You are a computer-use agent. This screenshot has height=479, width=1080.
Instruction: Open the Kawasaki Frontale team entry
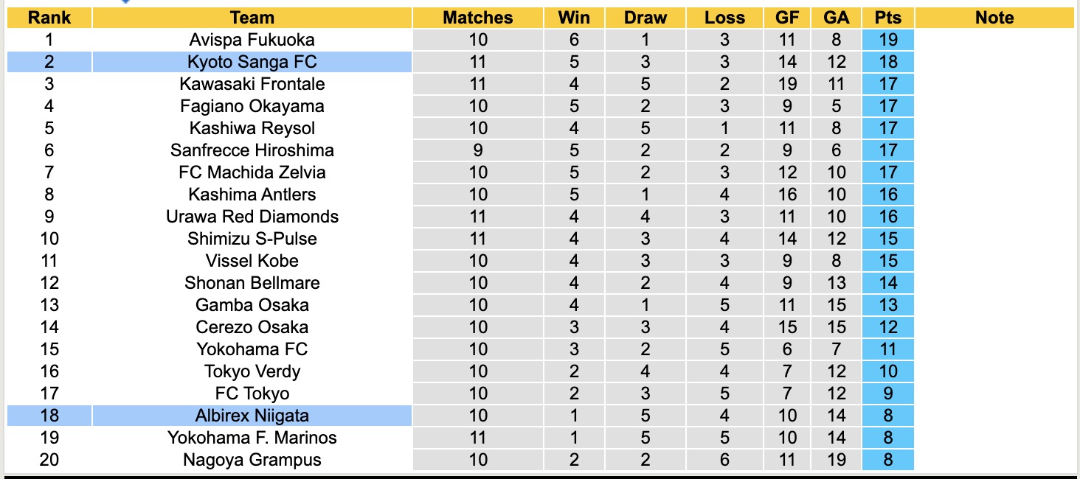(x=252, y=84)
